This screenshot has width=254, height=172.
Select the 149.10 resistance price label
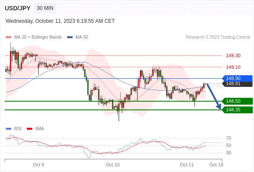pos(233,67)
